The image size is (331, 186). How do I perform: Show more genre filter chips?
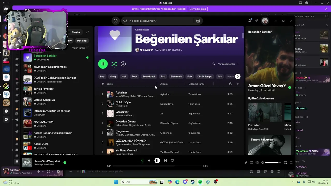point(238,76)
